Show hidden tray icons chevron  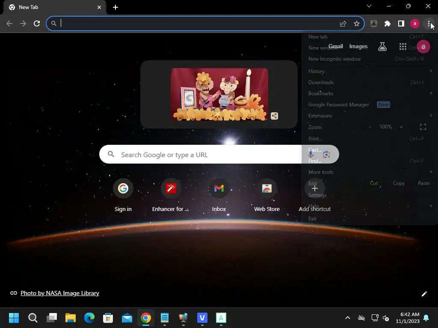[x=348, y=318]
